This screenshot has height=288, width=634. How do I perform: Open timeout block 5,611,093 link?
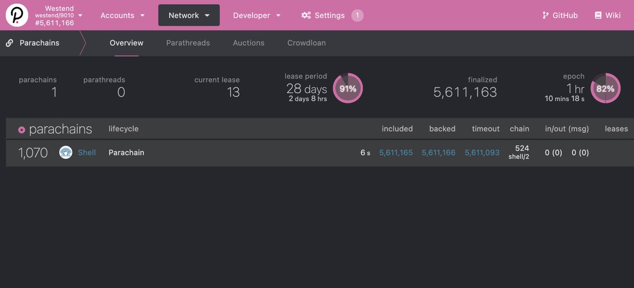pos(482,152)
